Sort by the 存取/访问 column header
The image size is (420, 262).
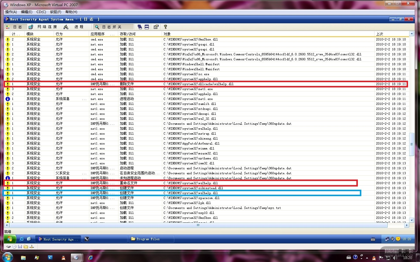tap(140, 34)
